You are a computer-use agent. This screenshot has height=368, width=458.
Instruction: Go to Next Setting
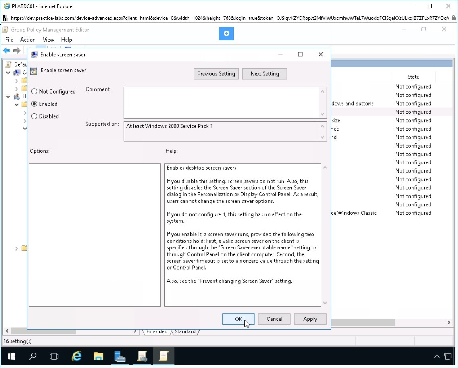pyautogui.click(x=264, y=74)
